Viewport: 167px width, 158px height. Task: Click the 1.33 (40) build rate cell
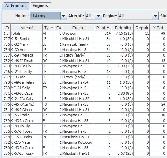[x=122, y=66]
